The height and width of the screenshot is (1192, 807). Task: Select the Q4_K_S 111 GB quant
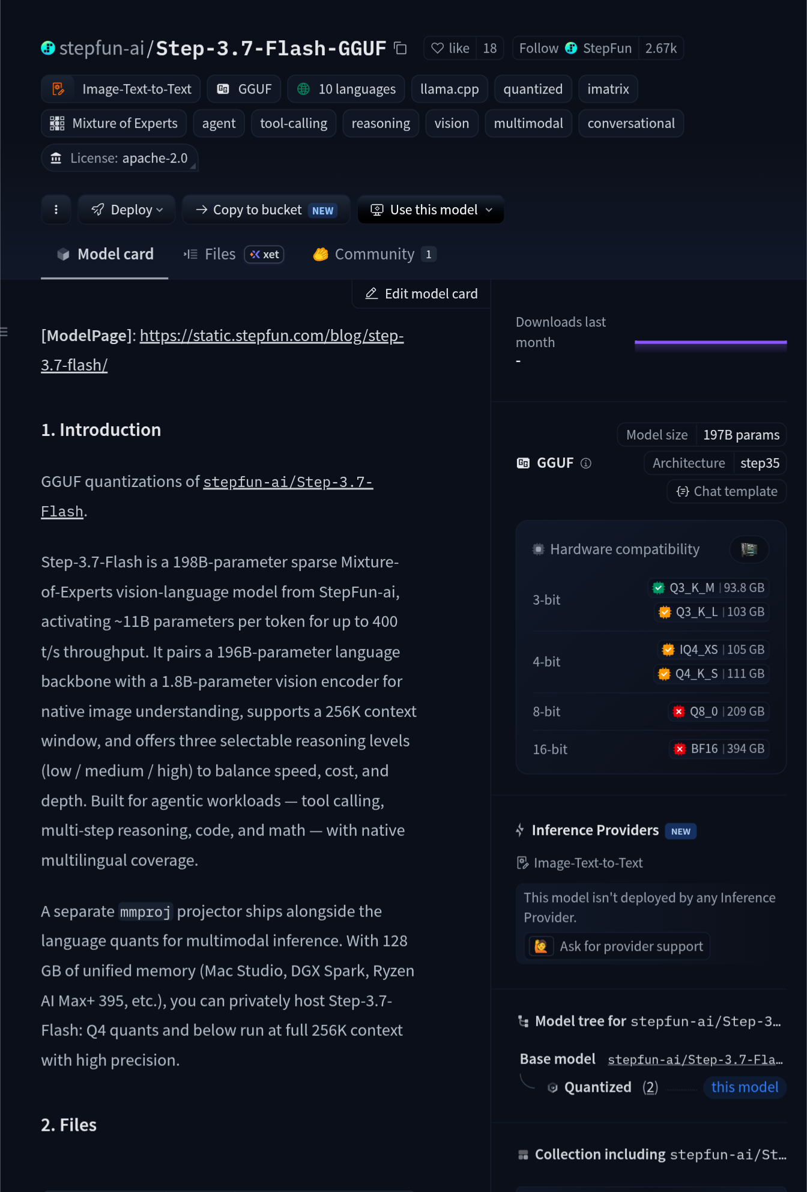[x=712, y=674]
